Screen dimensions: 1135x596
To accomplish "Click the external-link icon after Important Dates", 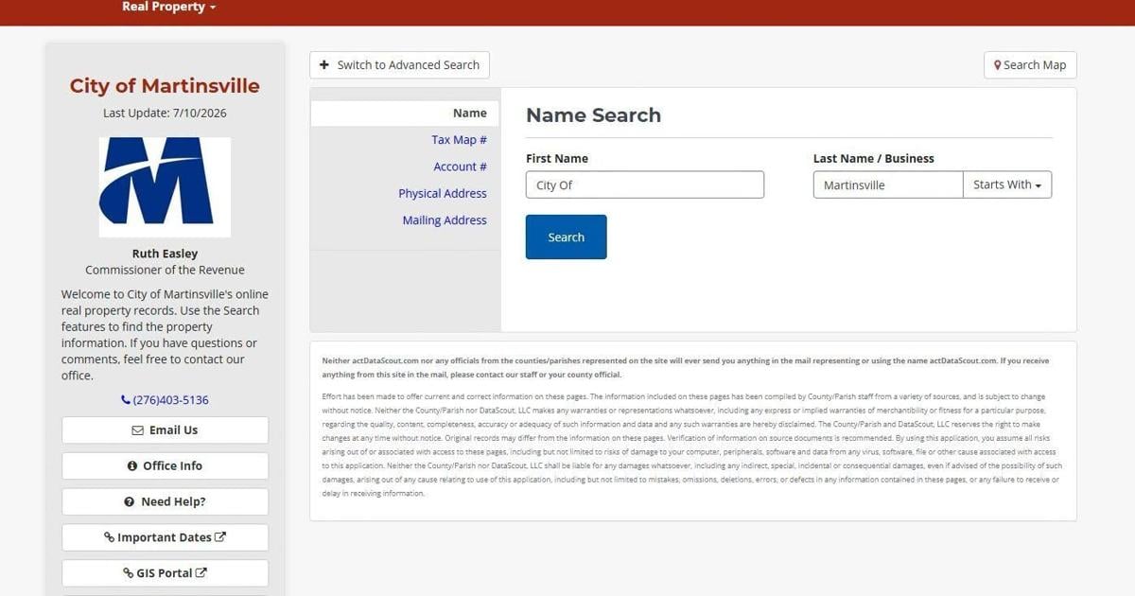I will [220, 537].
